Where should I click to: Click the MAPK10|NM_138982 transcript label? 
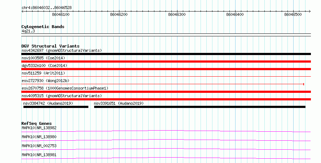point(39,128)
